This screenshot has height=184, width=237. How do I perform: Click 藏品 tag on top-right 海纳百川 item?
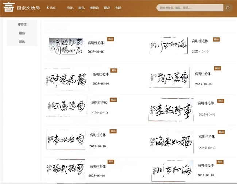[x=217, y=39]
